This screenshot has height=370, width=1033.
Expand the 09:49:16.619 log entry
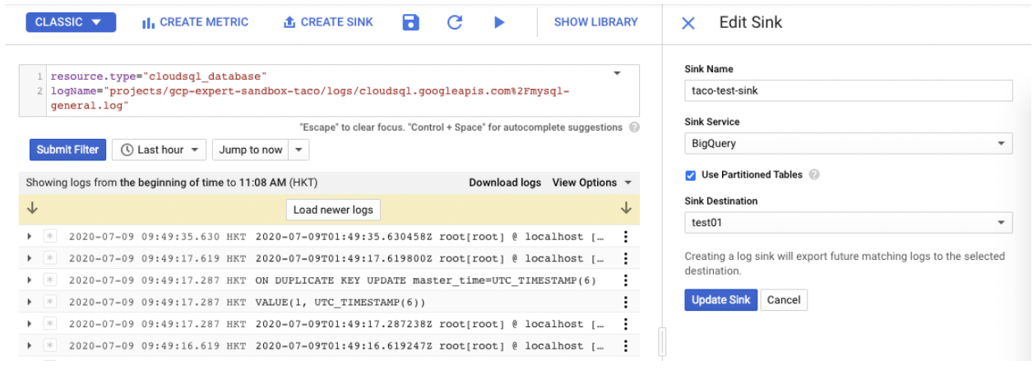tap(30, 346)
